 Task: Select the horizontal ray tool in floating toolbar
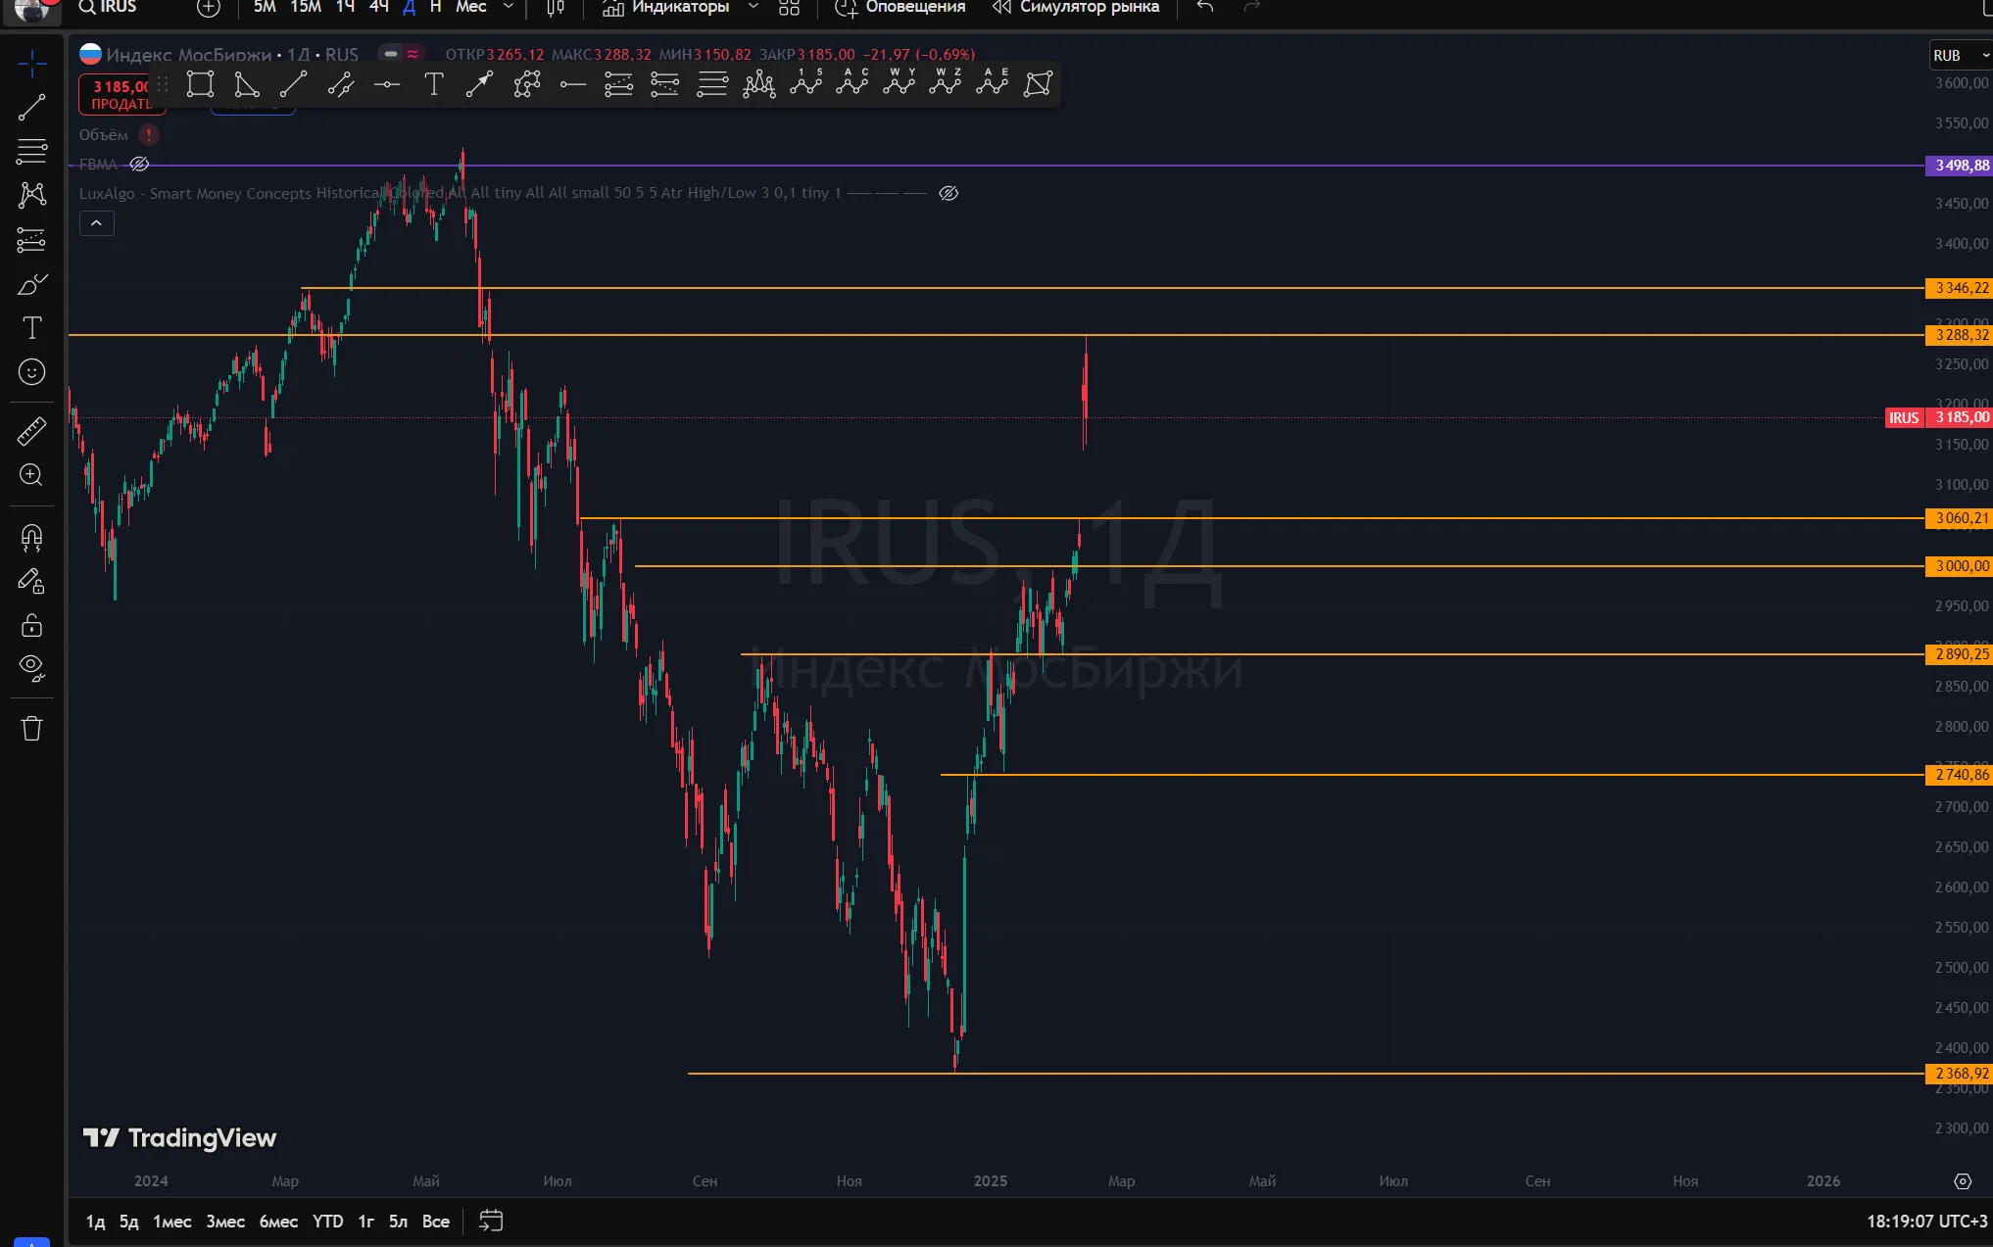[x=572, y=84]
